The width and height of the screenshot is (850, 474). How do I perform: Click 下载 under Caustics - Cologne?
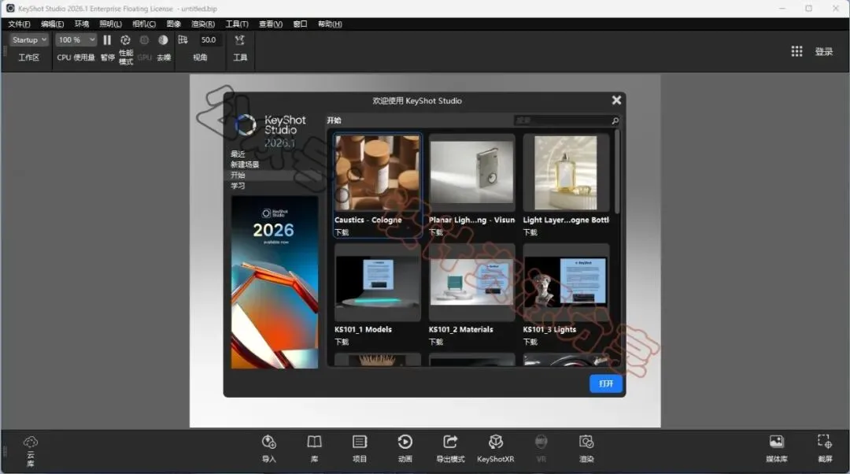342,232
